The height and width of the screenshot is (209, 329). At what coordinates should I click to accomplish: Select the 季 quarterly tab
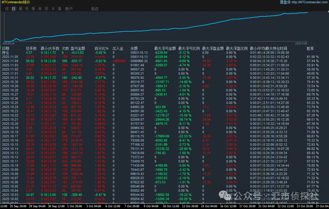click(33, 9)
